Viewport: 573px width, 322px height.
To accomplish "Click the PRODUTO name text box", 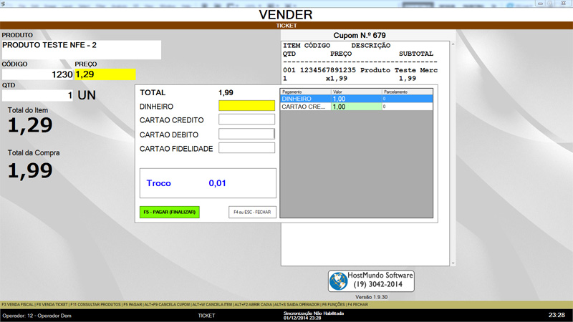I will [x=81, y=49].
